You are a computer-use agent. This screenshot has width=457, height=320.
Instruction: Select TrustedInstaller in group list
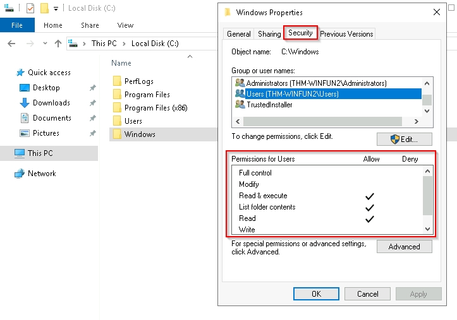tap(269, 105)
